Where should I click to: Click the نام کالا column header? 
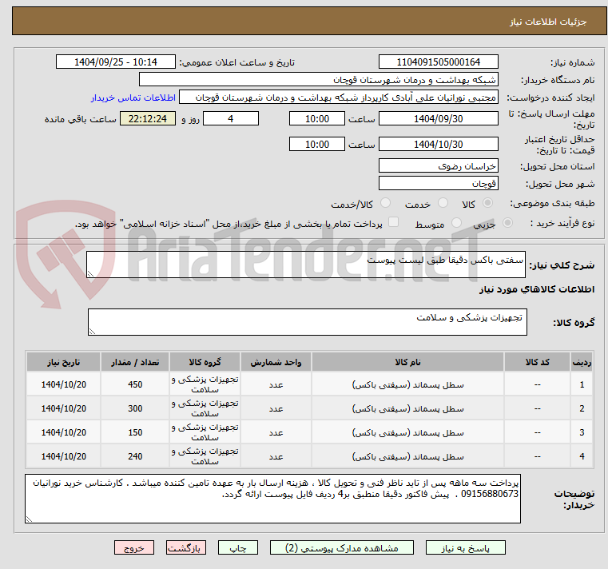[x=407, y=362]
